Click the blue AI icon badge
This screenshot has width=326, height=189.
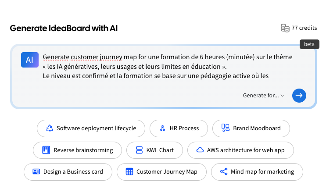(x=30, y=60)
